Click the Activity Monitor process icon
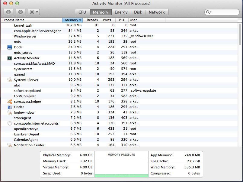Image resolution: width=243 pixels, height=182 pixels. pyautogui.click(x=10, y=58)
